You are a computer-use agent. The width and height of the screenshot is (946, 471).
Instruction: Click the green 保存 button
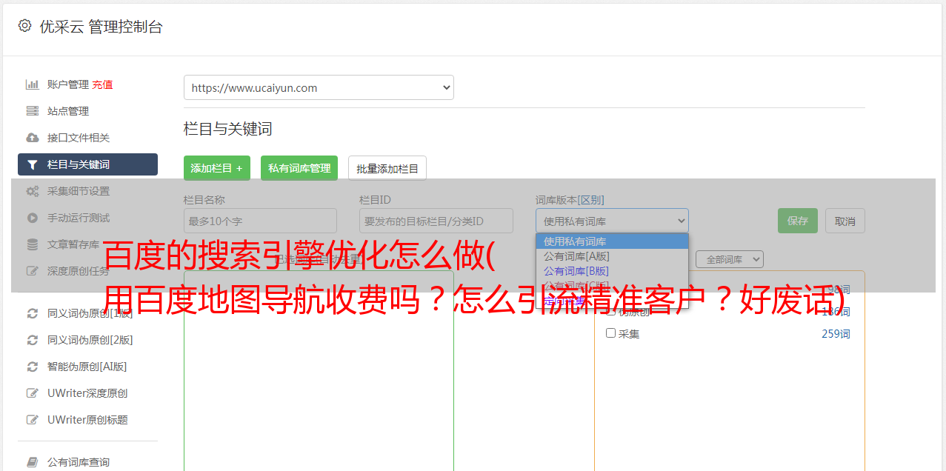click(798, 221)
